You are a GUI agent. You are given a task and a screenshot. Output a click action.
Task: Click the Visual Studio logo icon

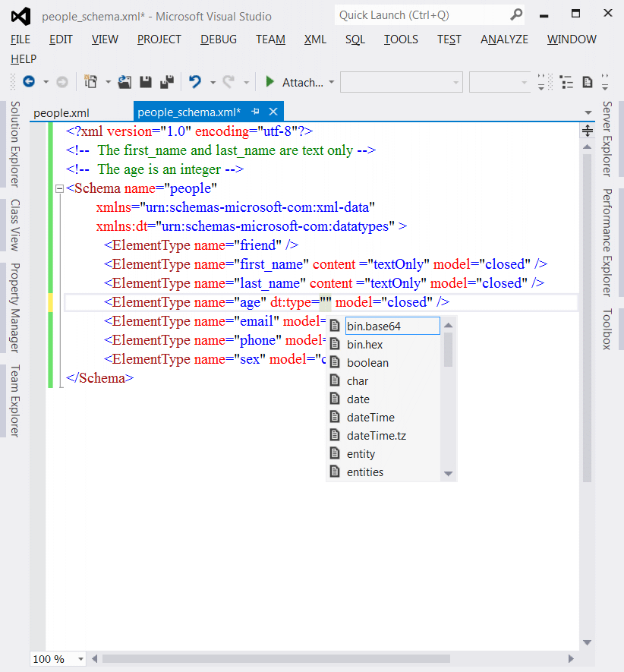coord(20,16)
